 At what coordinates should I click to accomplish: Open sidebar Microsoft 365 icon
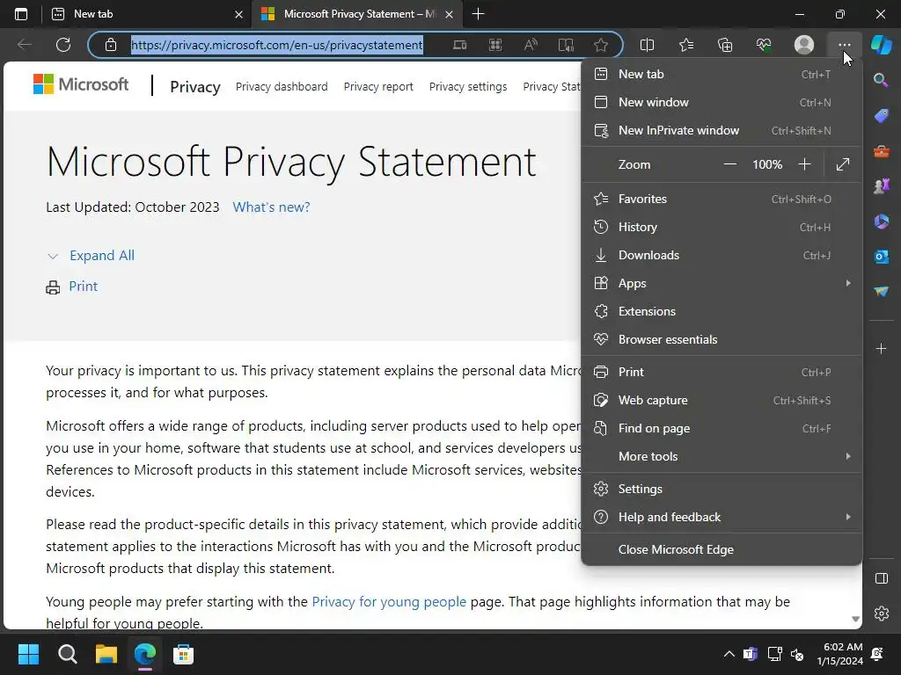882,221
